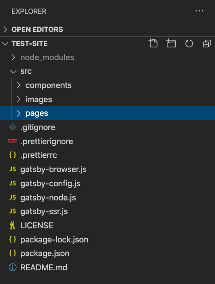Click the braces icon beside .prettierrc
Image resolution: width=215 pixels, height=284 pixels.
[x=12, y=155]
